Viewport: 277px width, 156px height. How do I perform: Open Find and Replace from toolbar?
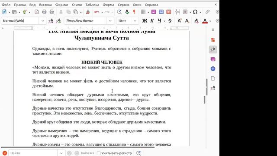click(119, 12)
